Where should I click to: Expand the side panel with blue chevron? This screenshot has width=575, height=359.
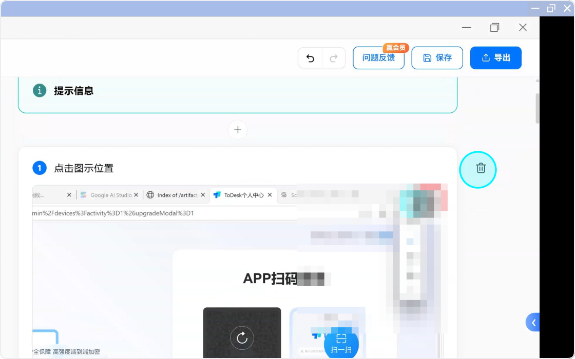pos(533,323)
